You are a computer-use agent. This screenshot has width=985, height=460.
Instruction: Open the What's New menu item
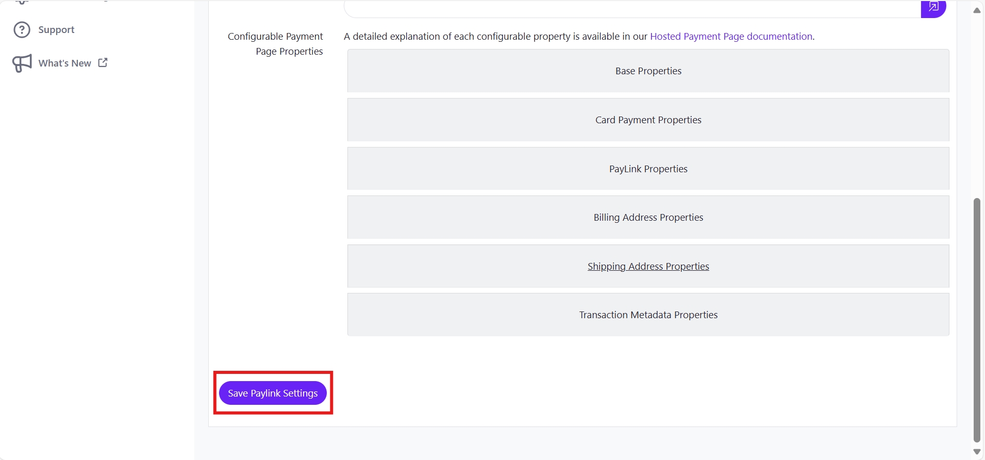[65, 63]
